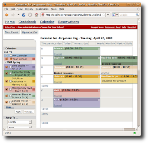Go to the Gradebook page
149x144 pixels.
point(27,22)
